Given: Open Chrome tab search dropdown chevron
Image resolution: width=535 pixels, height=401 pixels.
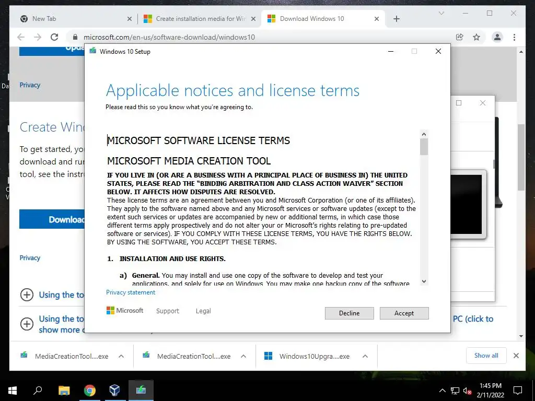Looking at the screenshot, I should [x=441, y=13].
